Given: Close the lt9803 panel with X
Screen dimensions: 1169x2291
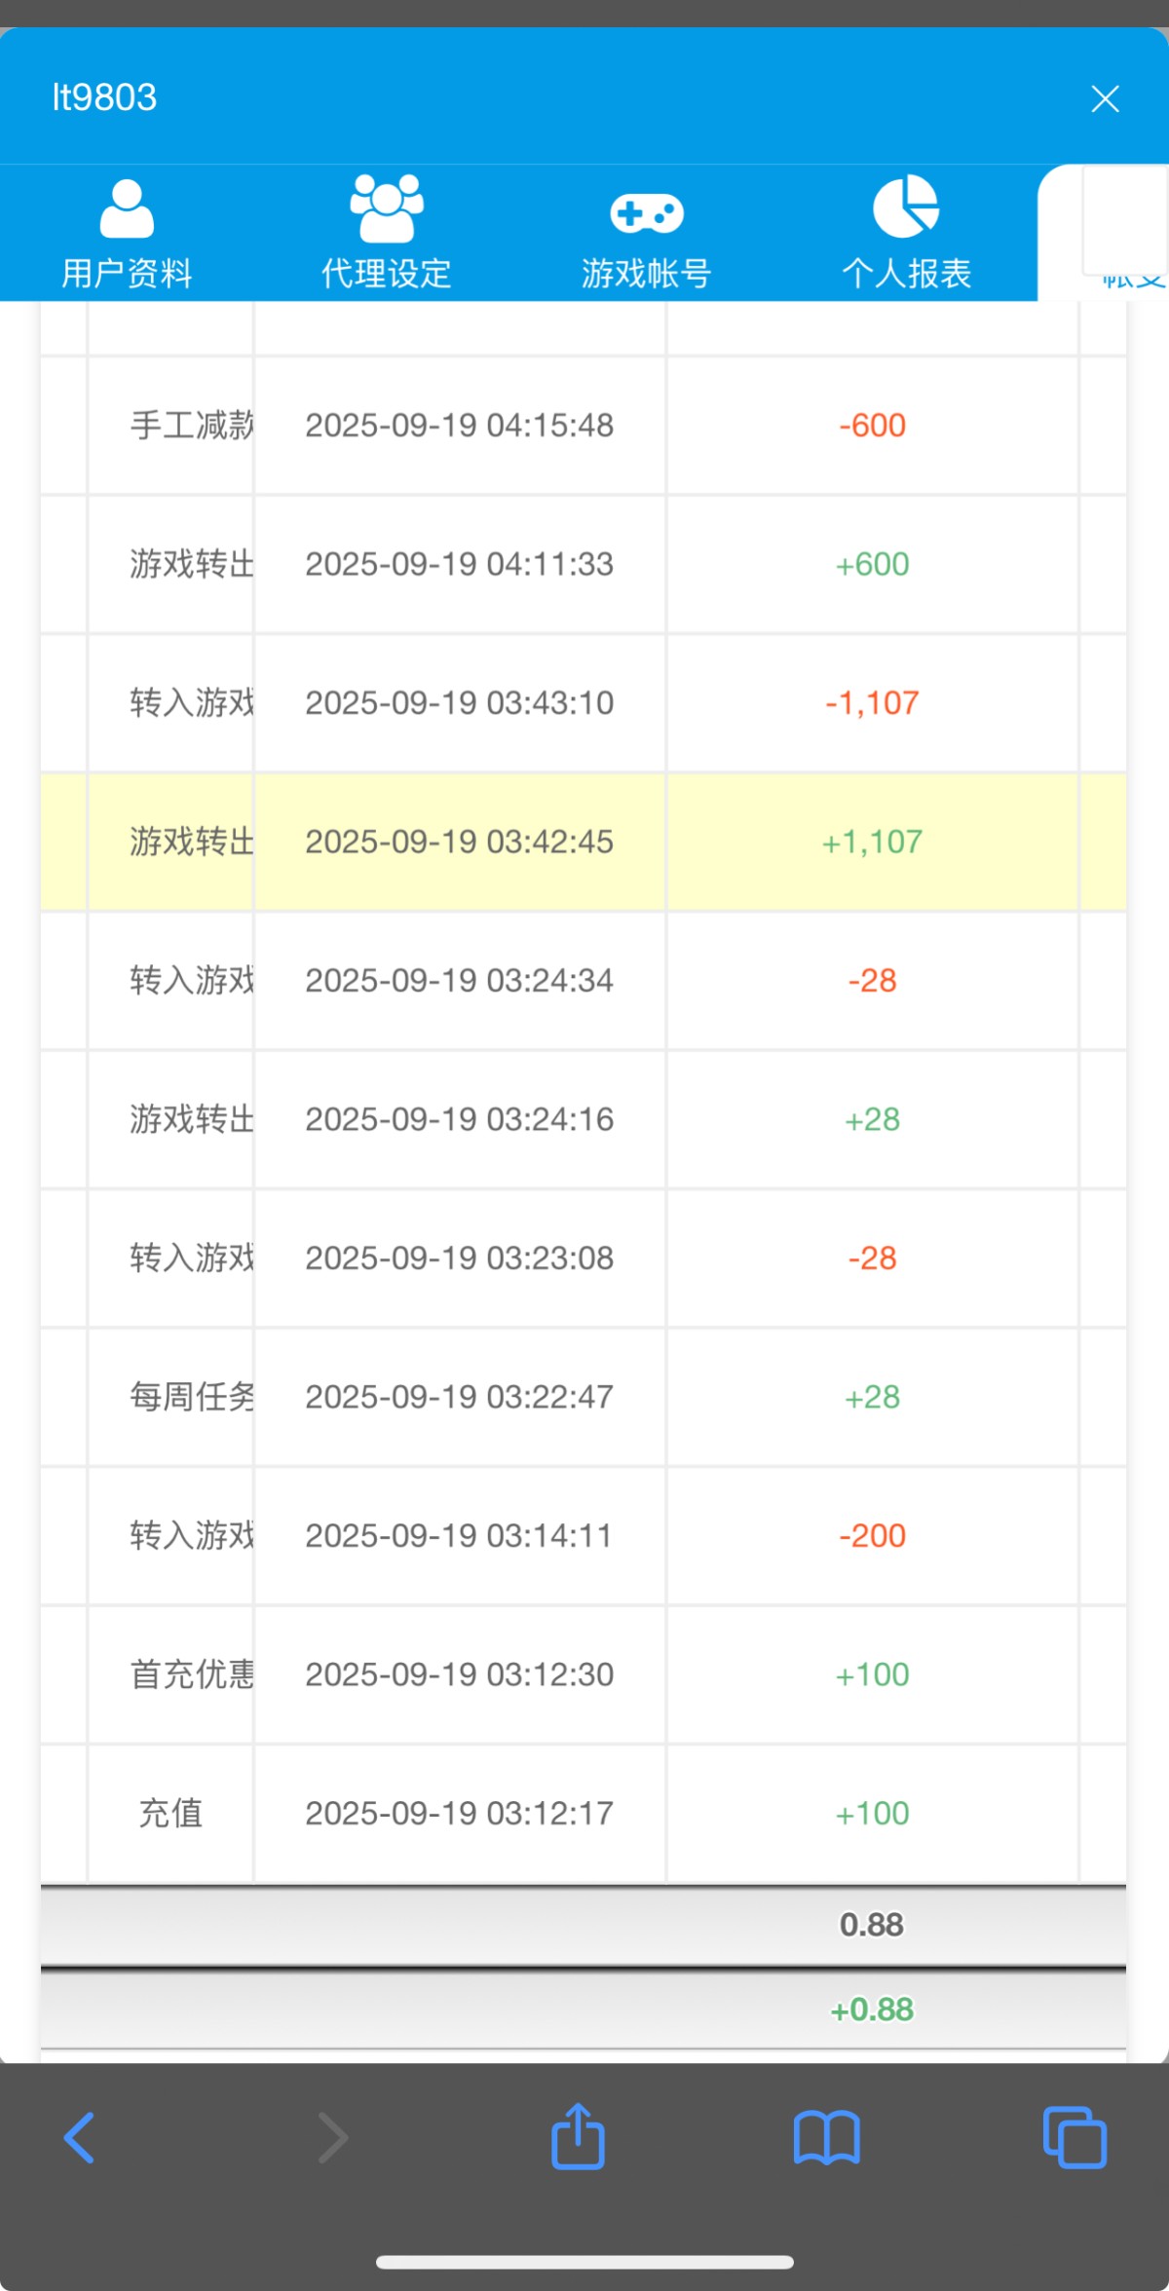Looking at the screenshot, I should [1105, 98].
